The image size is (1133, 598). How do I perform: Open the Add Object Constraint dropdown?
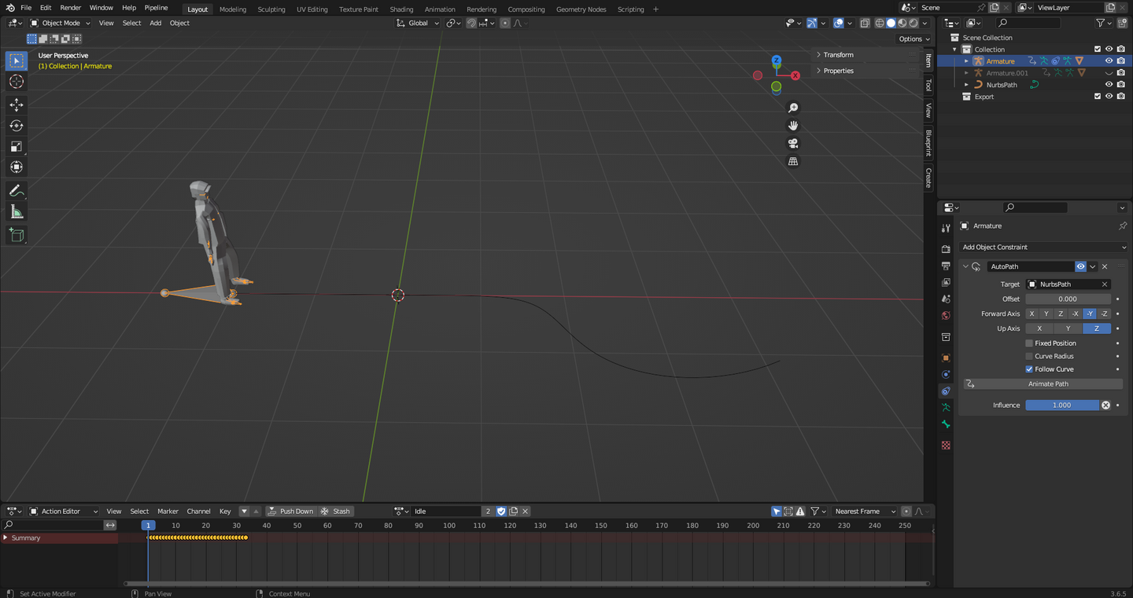coord(1043,247)
